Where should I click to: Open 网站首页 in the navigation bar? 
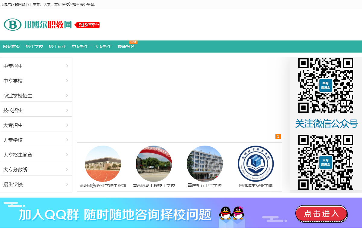11,47
